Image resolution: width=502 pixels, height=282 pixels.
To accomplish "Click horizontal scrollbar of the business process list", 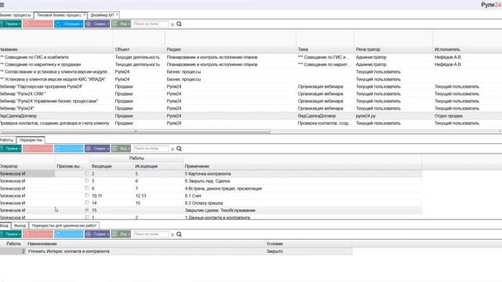I will click(x=136, y=131).
